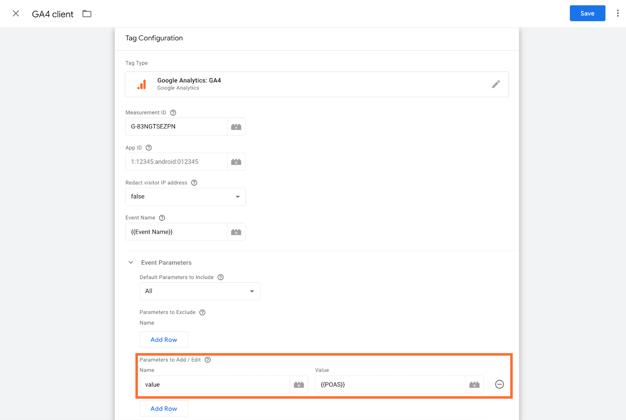Click the variable brick icon beside App ID
The height and width of the screenshot is (420, 626).
tap(236, 161)
